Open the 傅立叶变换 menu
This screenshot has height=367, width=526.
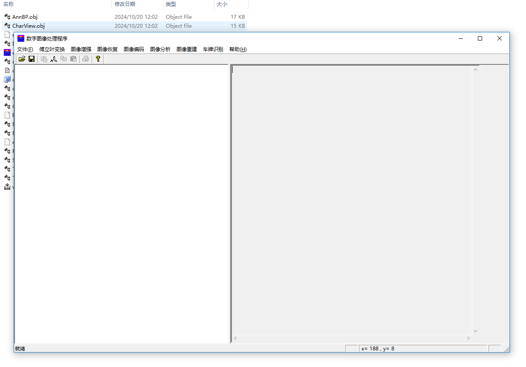click(x=52, y=49)
